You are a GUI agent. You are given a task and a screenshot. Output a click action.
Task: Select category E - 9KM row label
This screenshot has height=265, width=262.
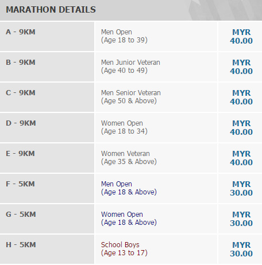tap(20, 154)
